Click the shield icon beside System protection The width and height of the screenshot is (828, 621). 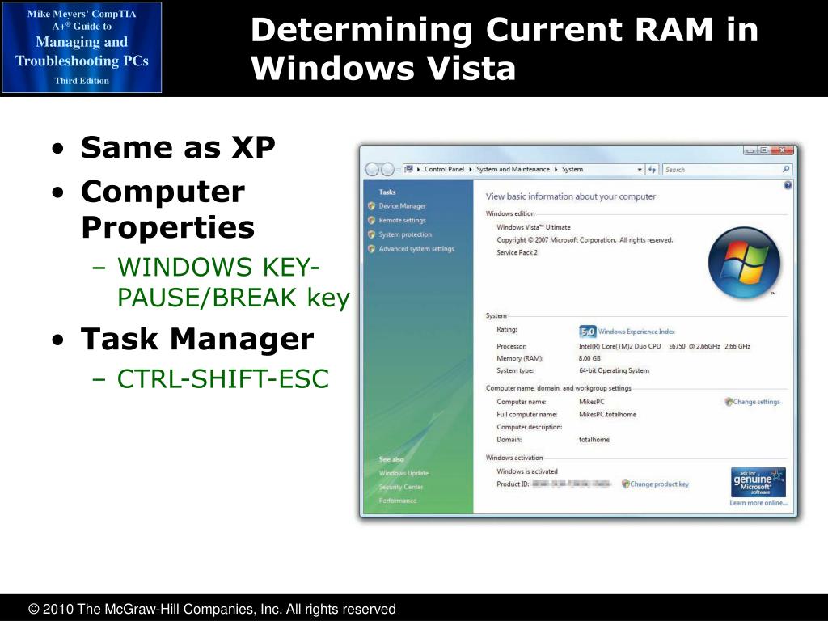coord(371,234)
